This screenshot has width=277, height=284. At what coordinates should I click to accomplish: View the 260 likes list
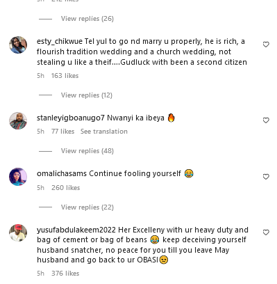click(x=65, y=188)
